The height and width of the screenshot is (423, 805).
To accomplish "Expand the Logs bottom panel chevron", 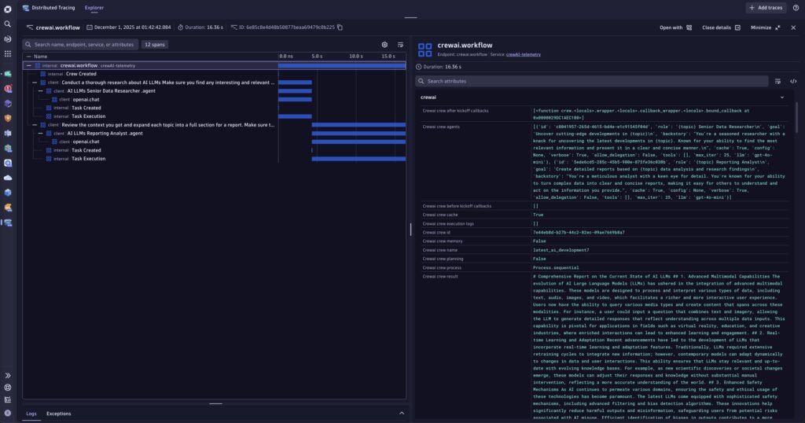I will pyautogui.click(x=402, y=414).
